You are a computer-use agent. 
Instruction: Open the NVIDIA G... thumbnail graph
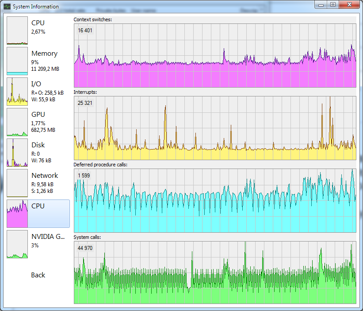click(x=17, y=244)
